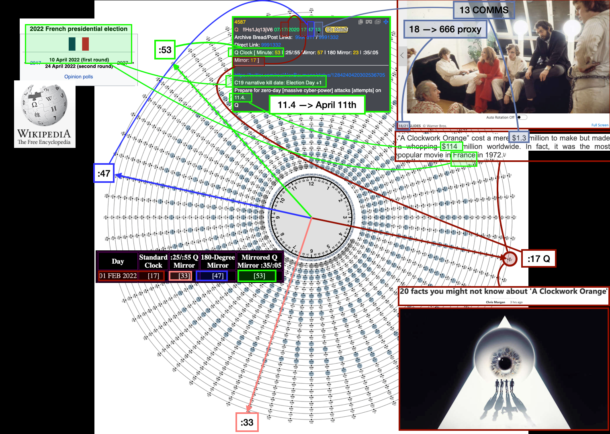Click the "[53]" Mirrored Q Mirror cell
Viewport: 610px width, 434px height.
tap(259, 276)
